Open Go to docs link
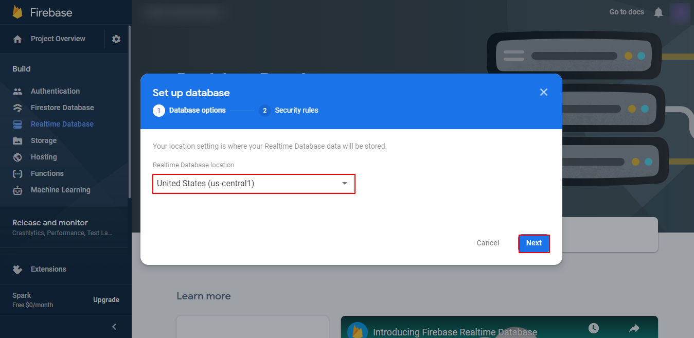 click(x=627, y=12)
